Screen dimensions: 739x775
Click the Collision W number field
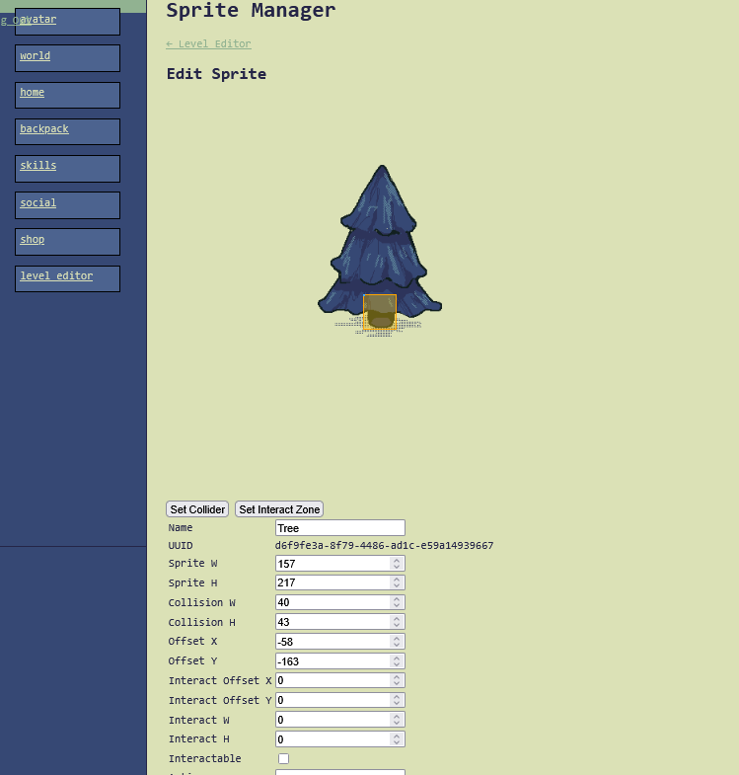pos(332,602)
